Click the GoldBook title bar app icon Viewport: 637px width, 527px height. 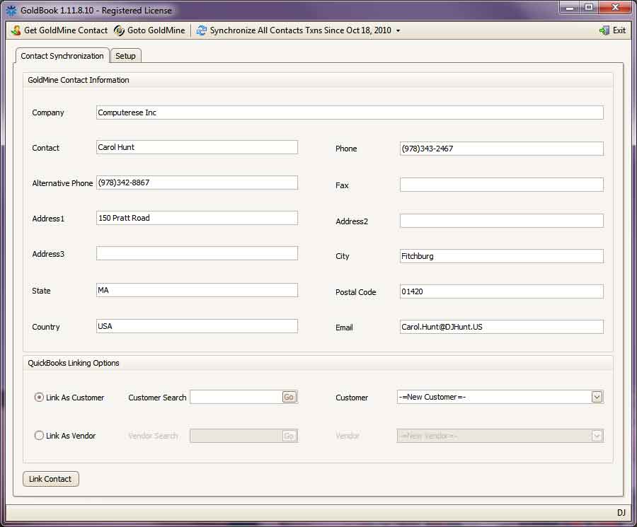coord(11,11)
